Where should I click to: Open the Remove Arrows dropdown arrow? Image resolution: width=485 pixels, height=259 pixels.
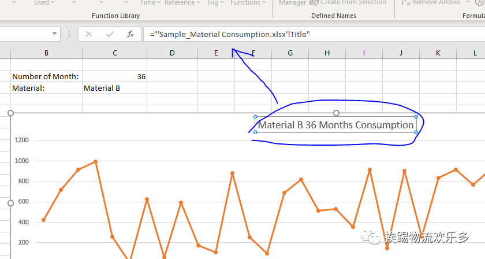[468, 2]
